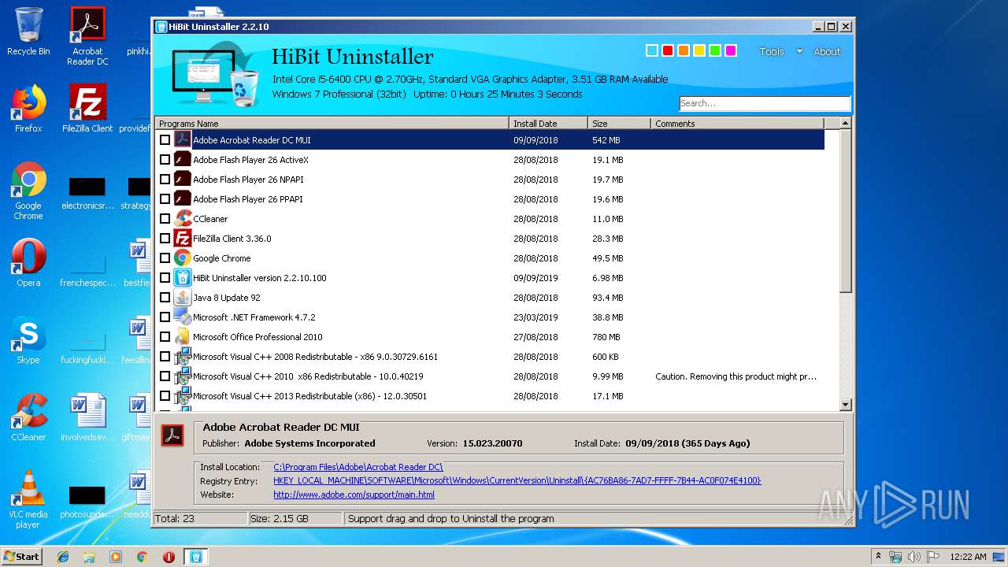The width and height of the screenshot is (1008, 567).
Task: Sort by Comments column header
Action: (x=737, y=123)
